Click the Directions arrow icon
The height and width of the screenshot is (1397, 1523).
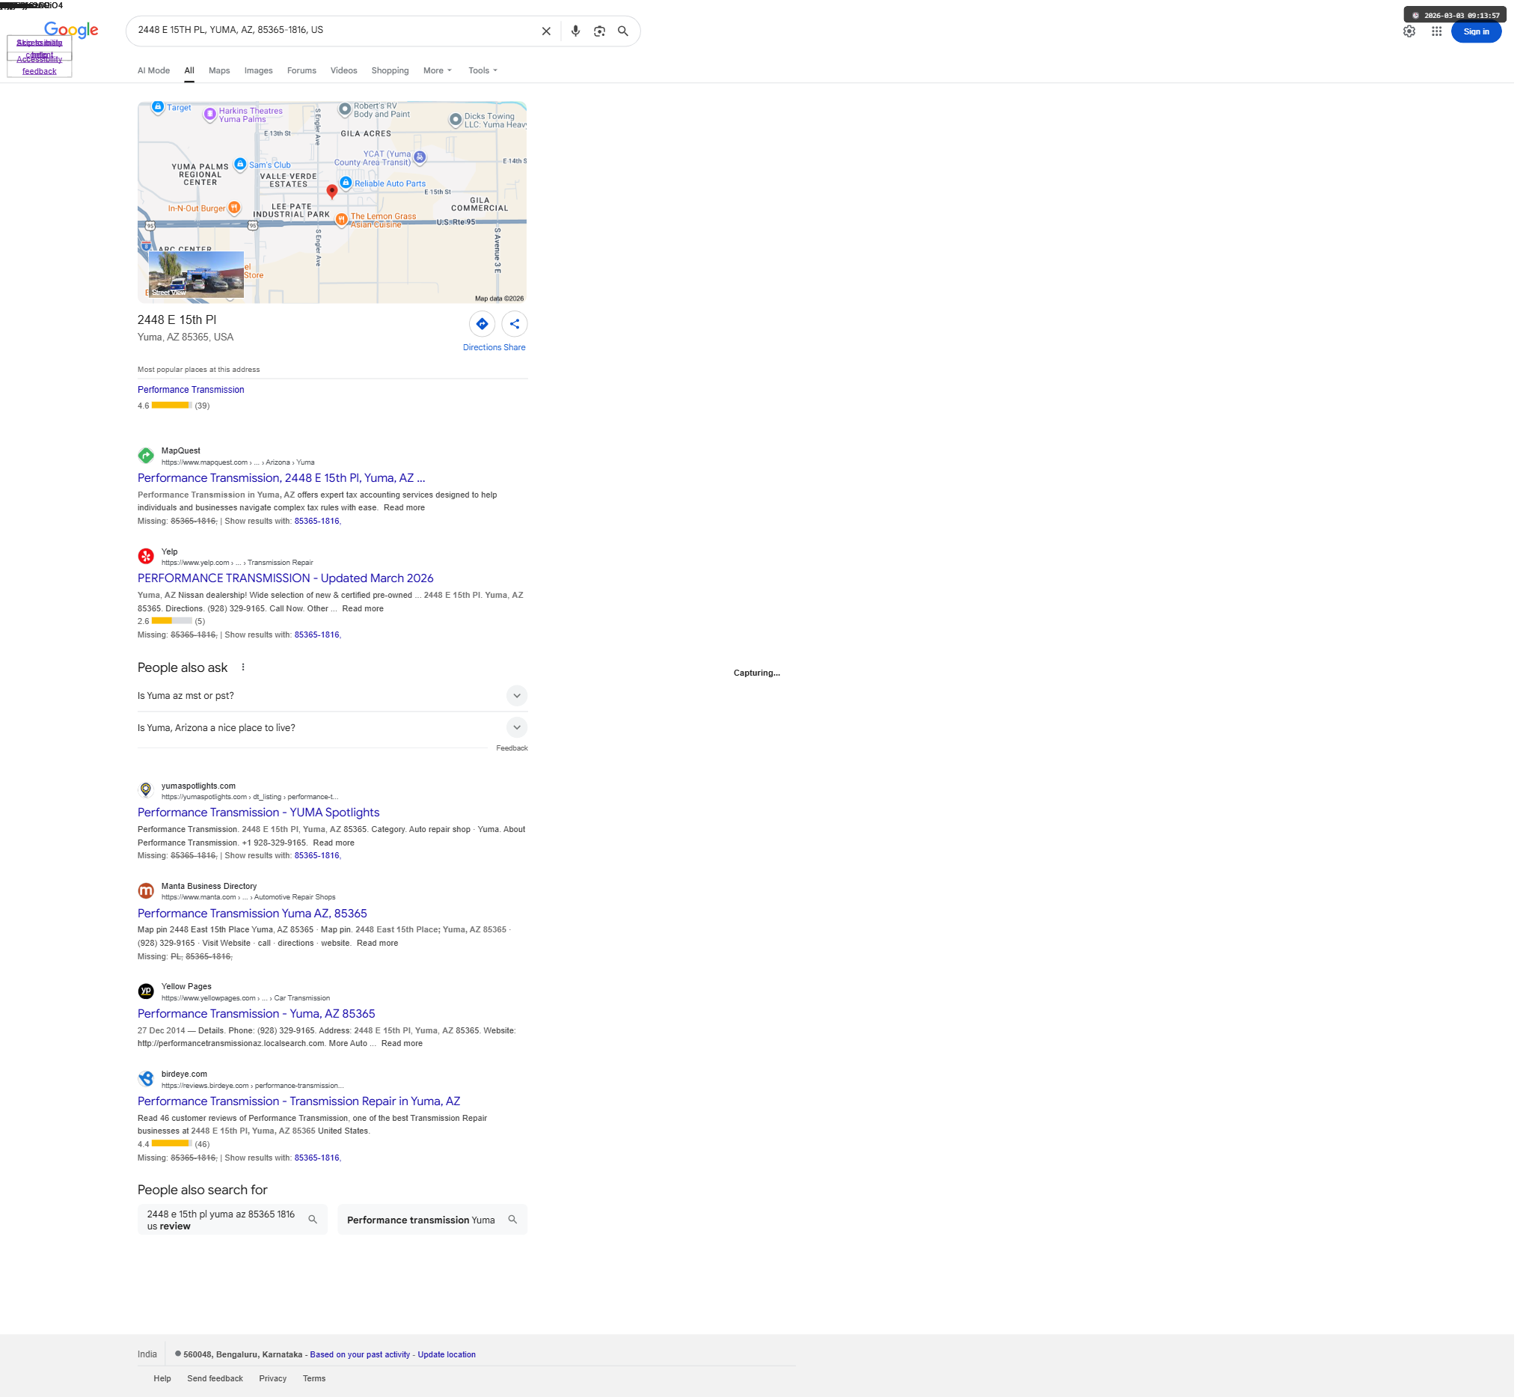(x=485, y=325)
